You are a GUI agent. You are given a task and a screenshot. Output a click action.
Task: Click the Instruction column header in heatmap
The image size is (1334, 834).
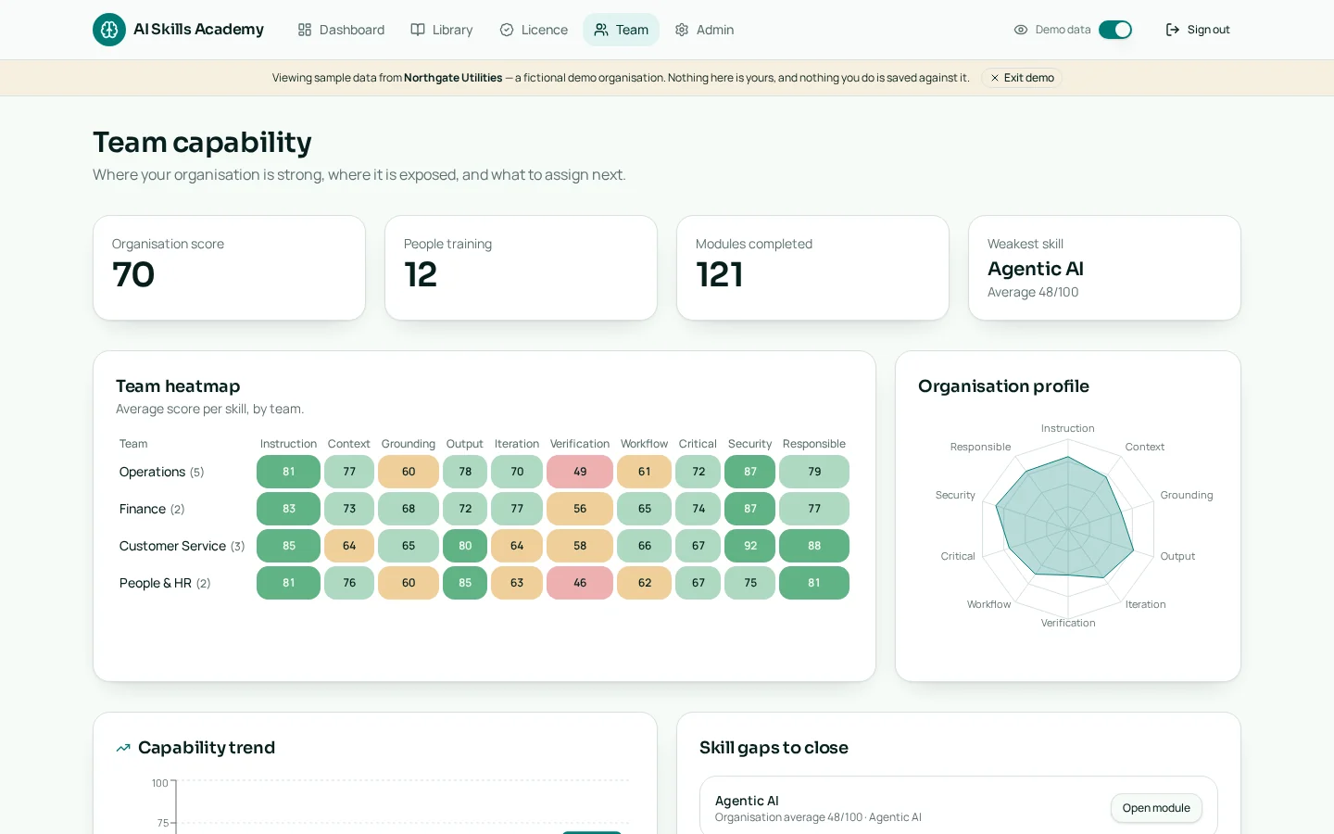(288, 444)
